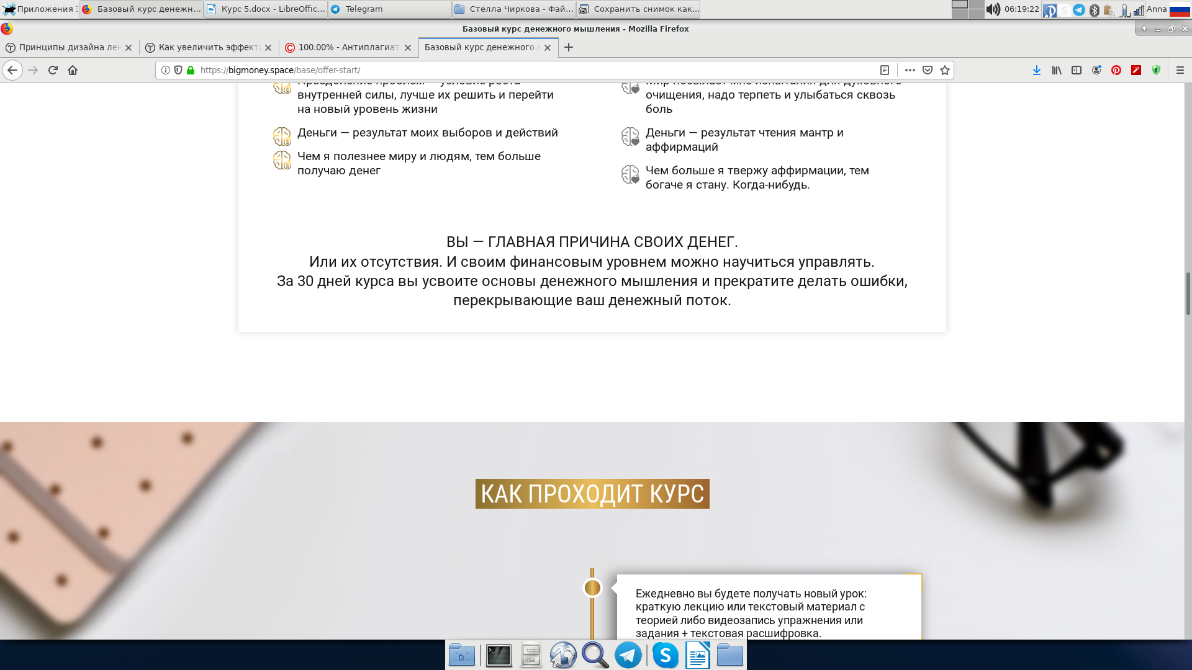Open the downloads arrow in toolbar
1192x670 pixels.
coord(1036,70)
